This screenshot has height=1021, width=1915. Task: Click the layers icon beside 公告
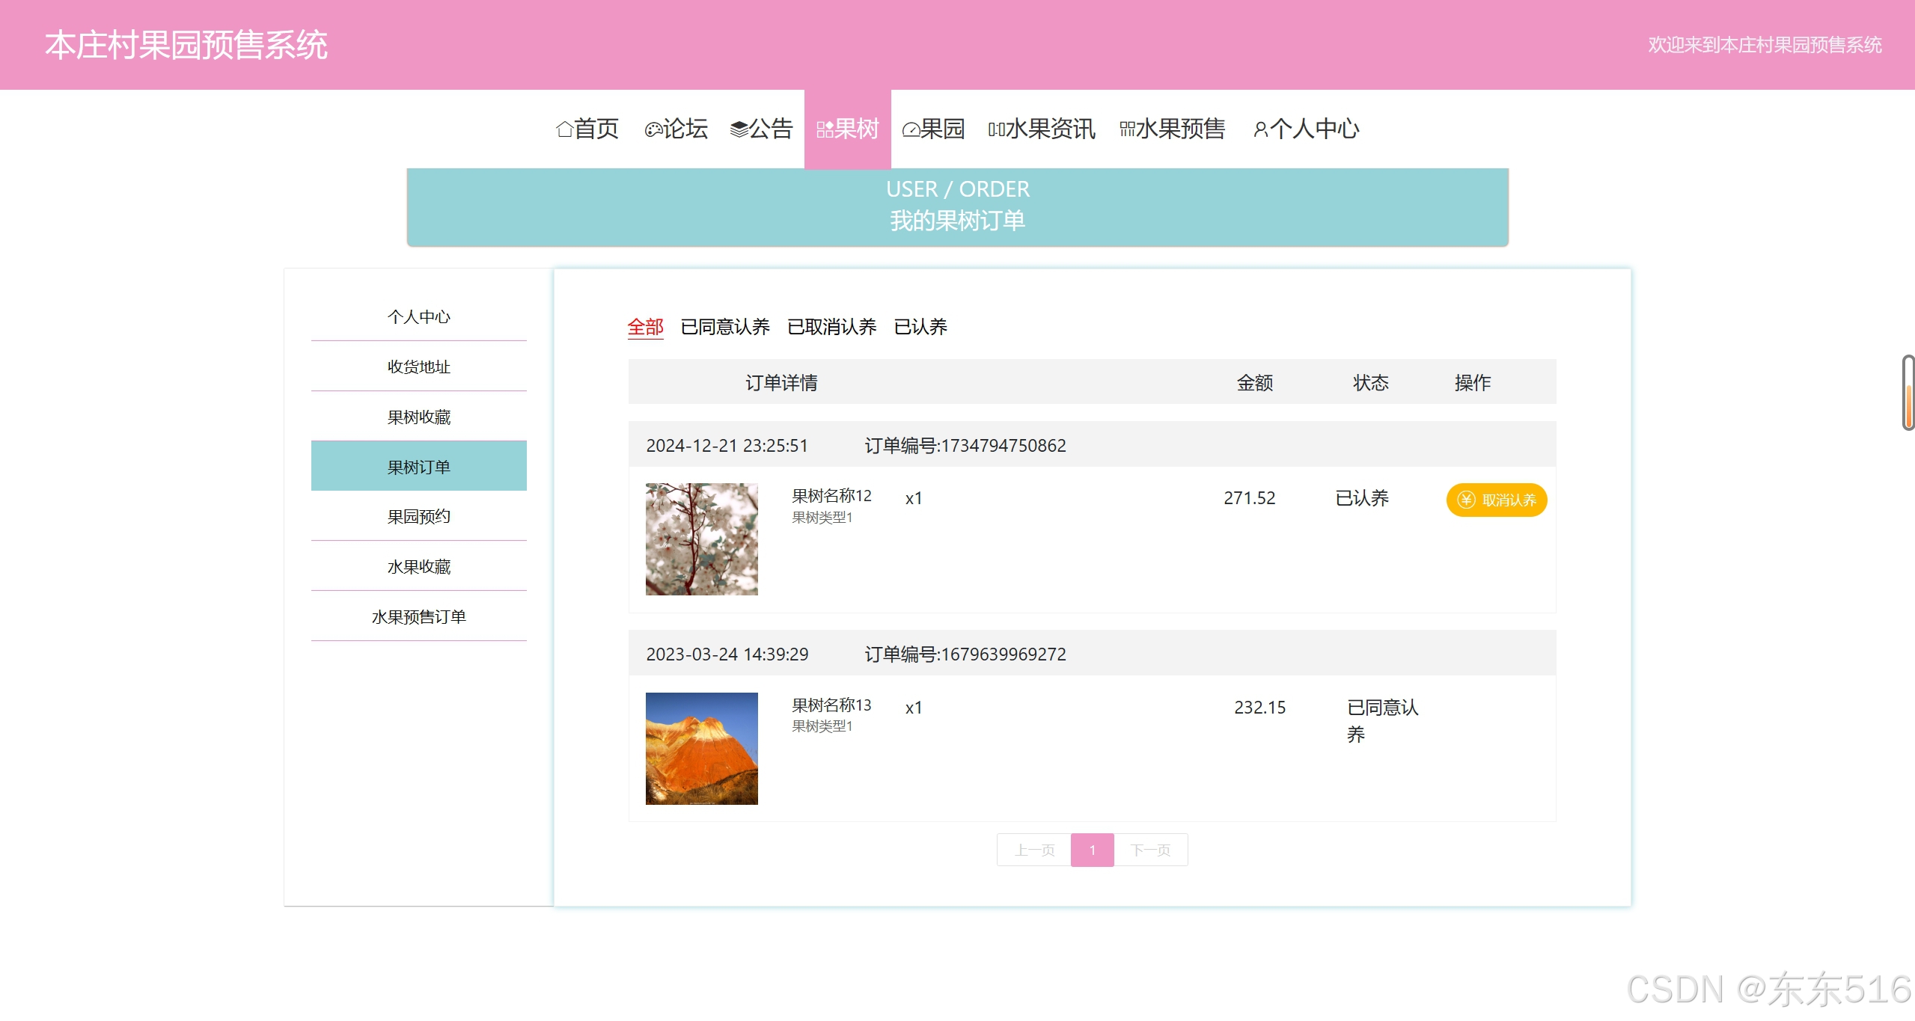click(x=739, y=129)
